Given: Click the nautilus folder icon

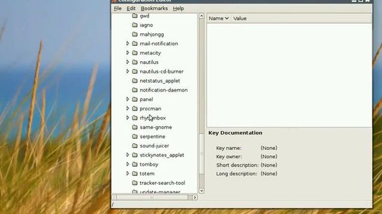Looking at the screenshot, I should point(135,62).
